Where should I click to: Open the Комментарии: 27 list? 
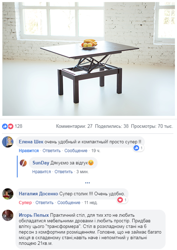(74, 126)
